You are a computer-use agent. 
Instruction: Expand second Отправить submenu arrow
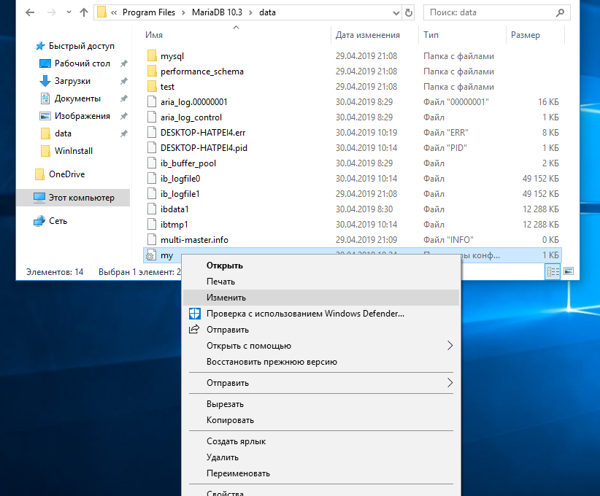450,383
